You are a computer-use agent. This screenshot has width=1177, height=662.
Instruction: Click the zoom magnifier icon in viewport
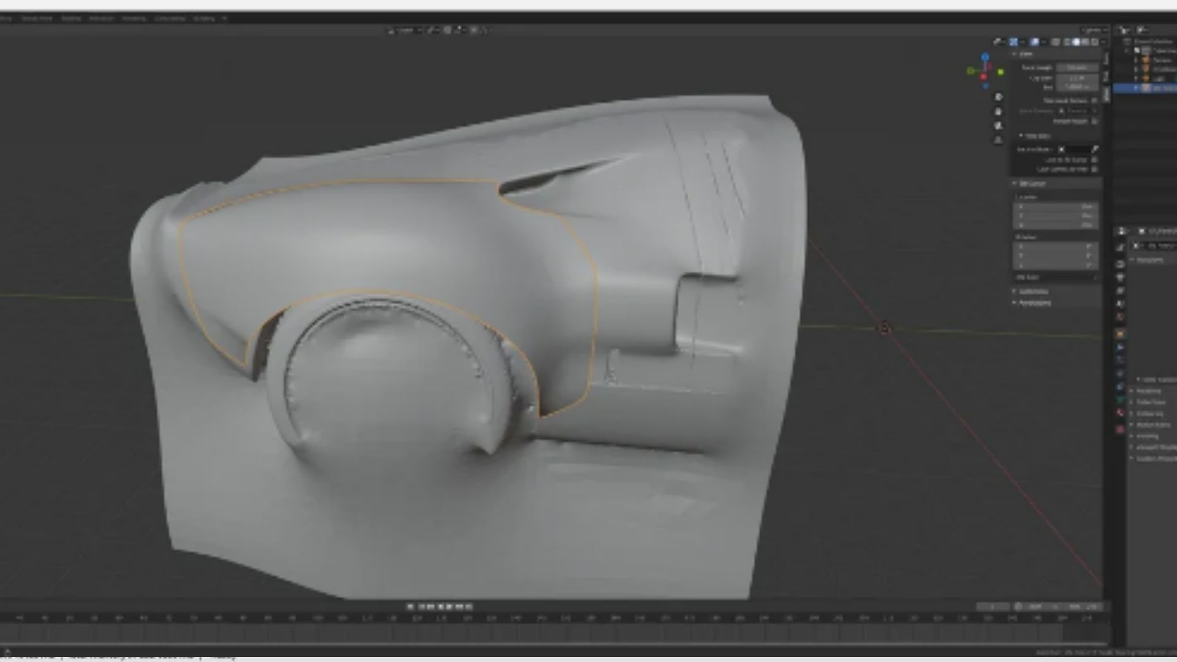coord(999,97)
